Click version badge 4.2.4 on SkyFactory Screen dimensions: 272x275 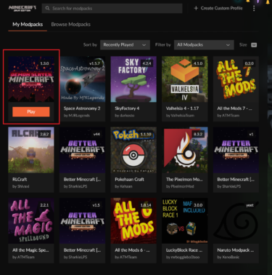147,63
